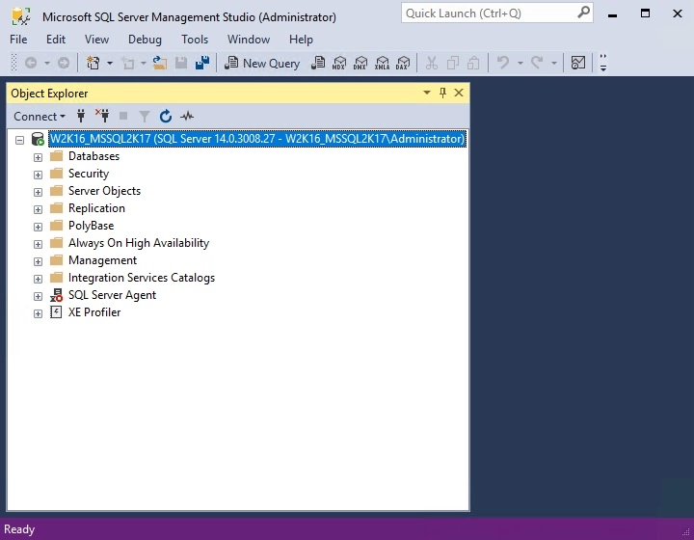This screenshot has width=694, height=540.
Task: Click the New Project toolbar icon
Action: (x=93, y=64)
